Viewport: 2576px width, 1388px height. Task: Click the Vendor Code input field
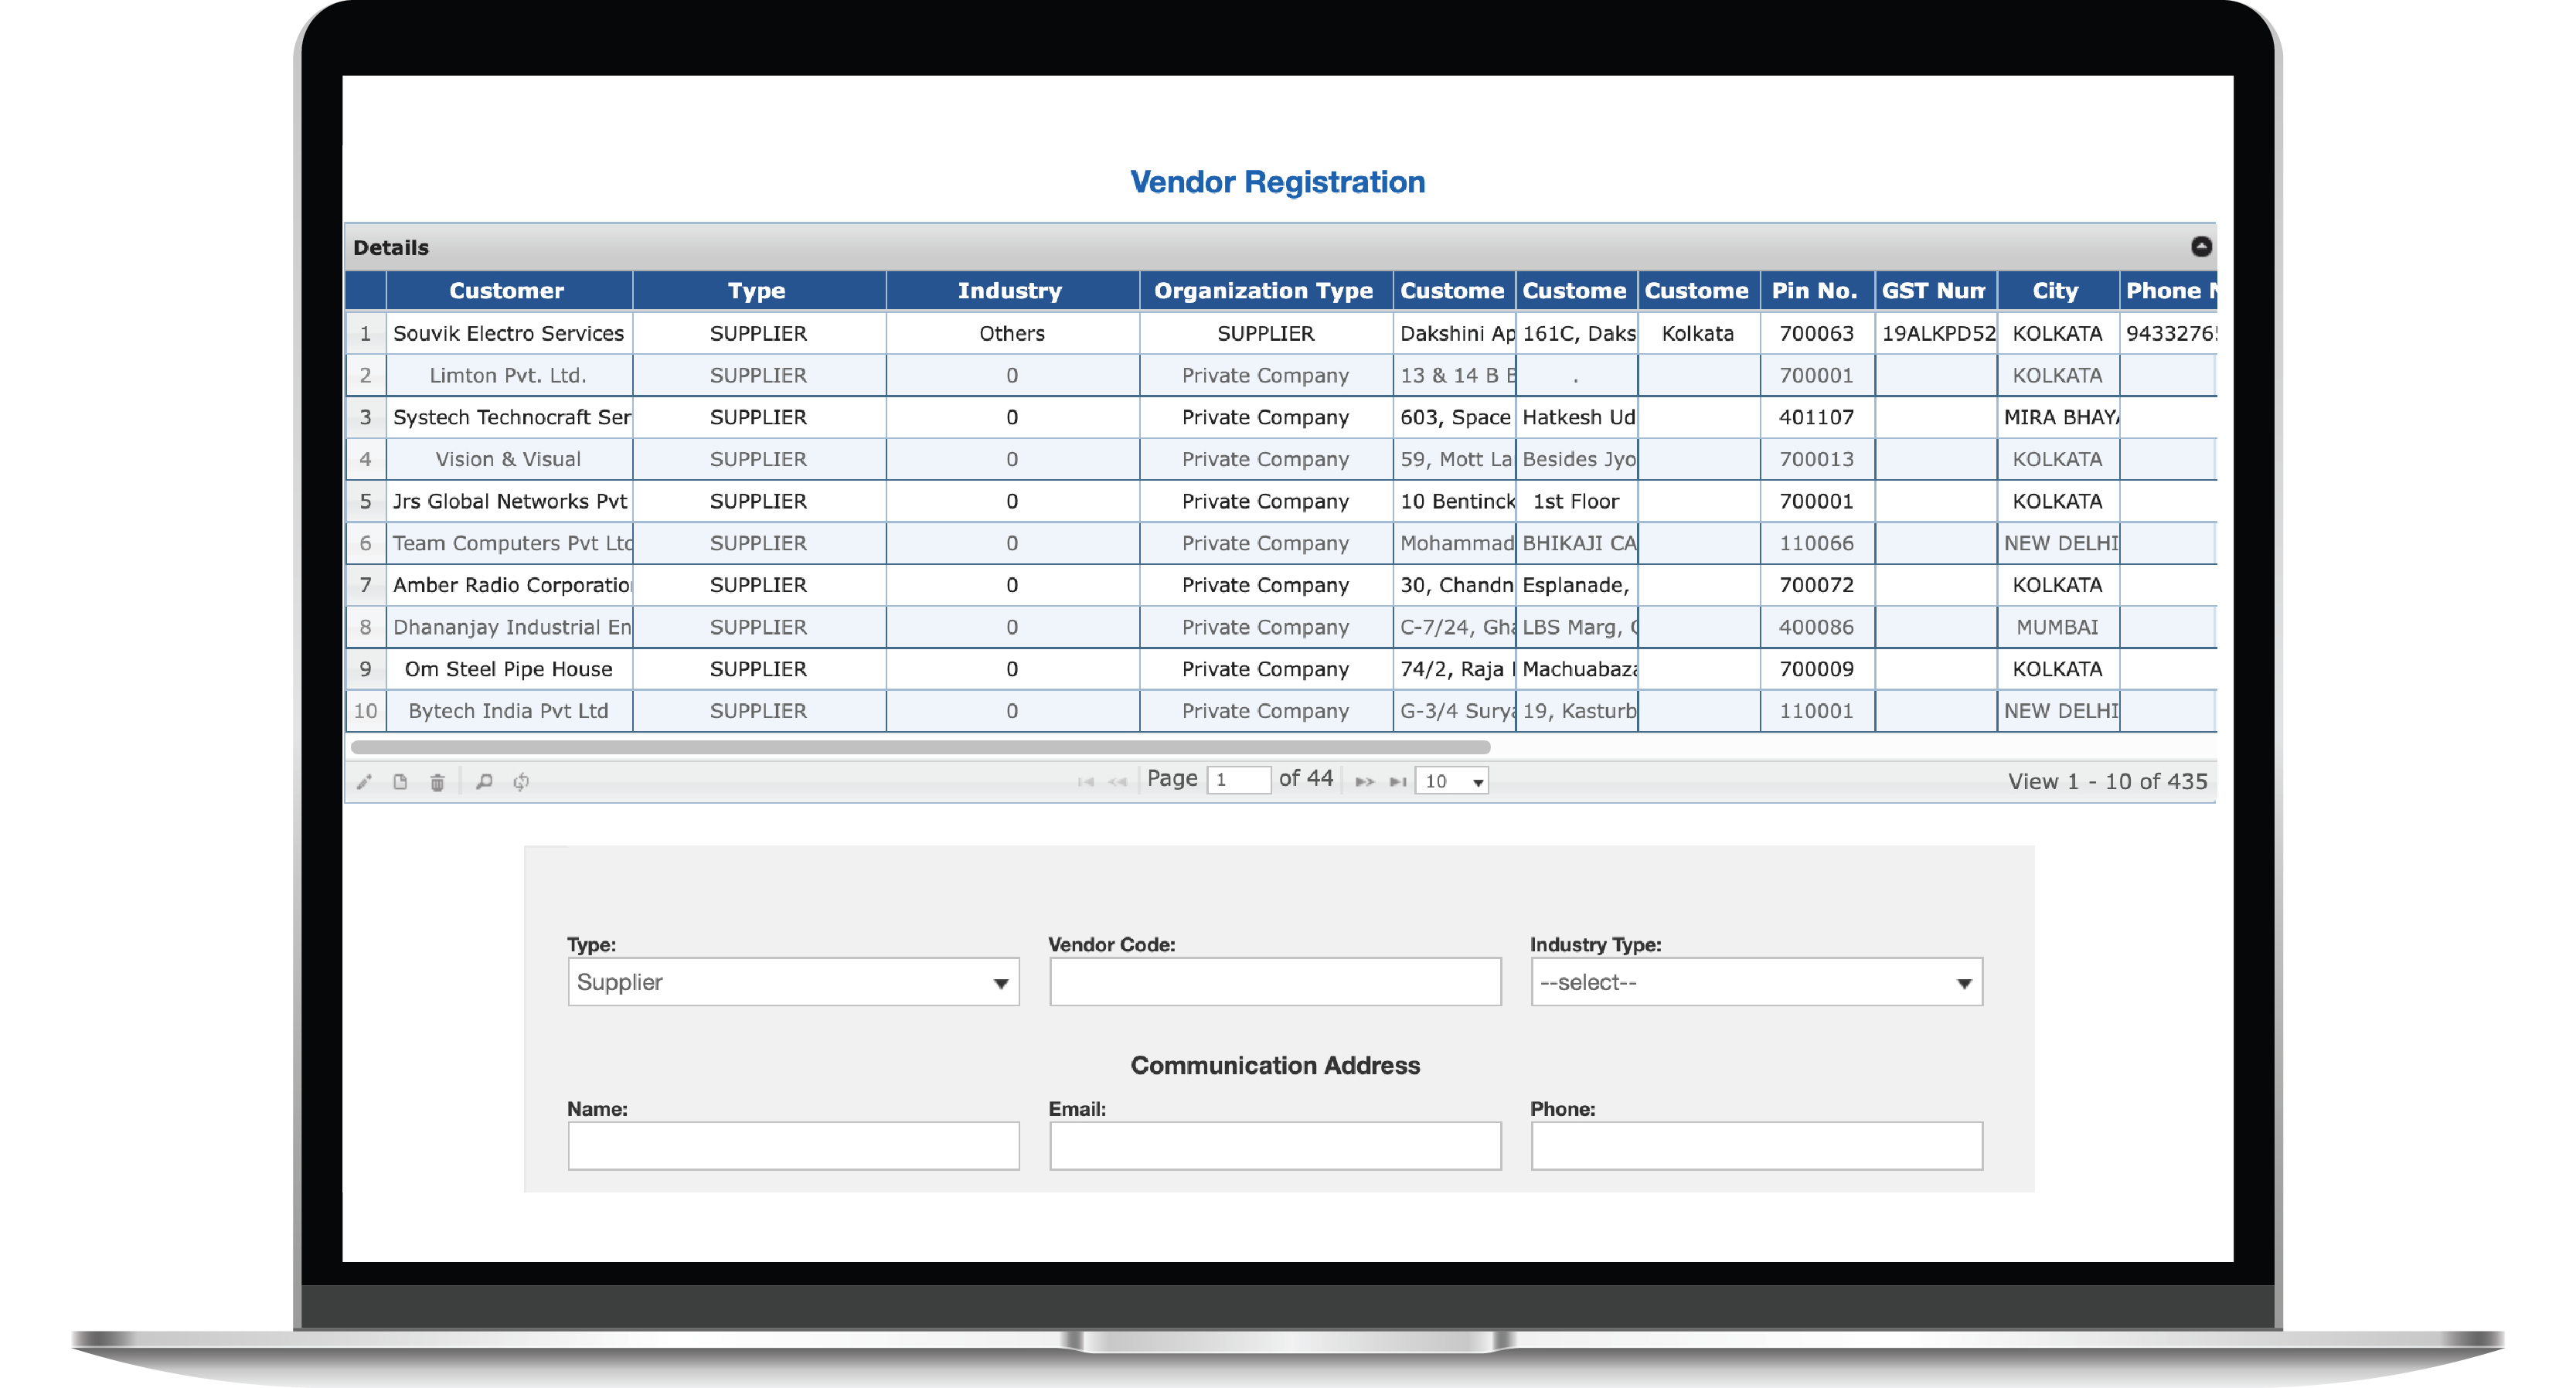click(x=1274, y=982)
